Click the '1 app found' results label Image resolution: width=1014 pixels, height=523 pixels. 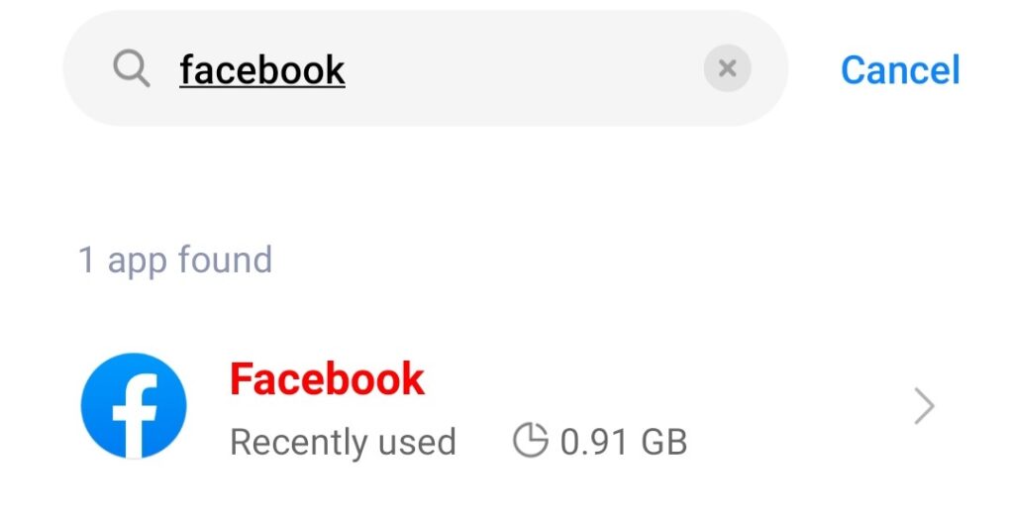tap(175, 260)
